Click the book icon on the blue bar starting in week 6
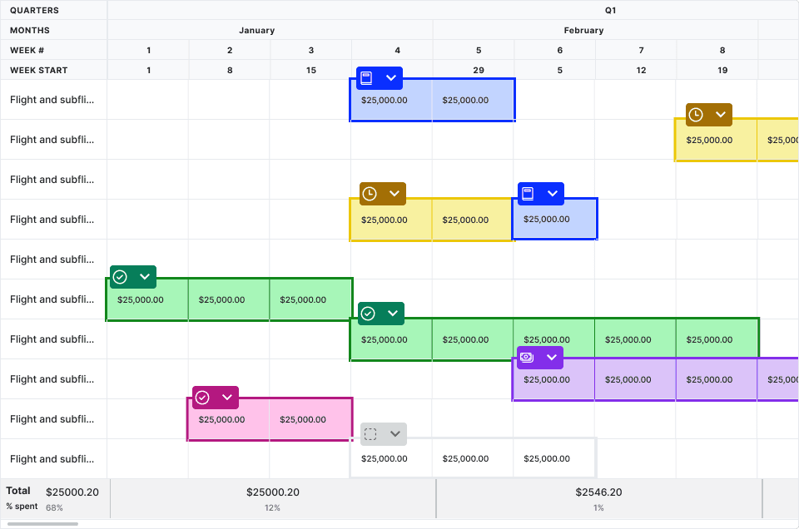Screen dimensions: 799x529 click(x=528, y=194)
